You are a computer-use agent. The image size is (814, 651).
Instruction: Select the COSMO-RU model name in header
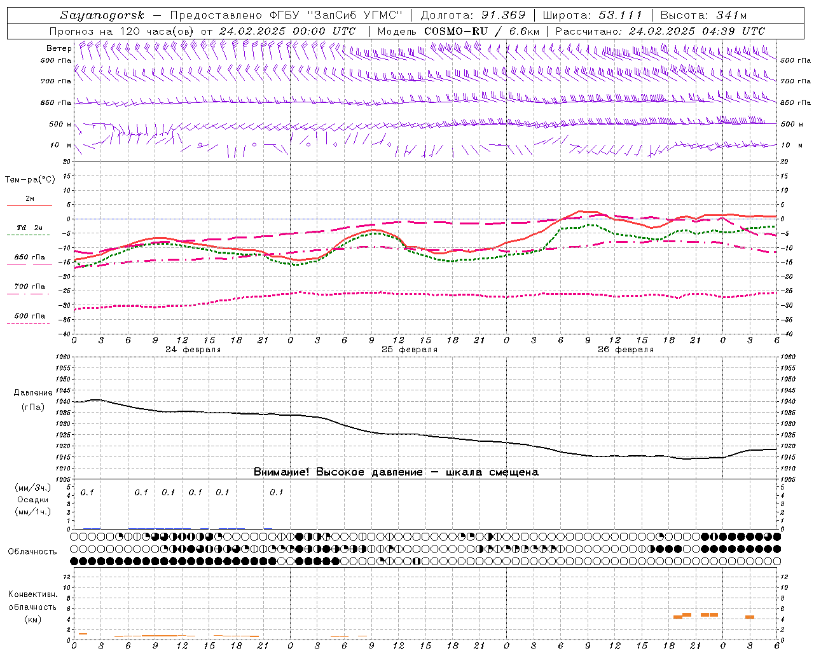452,31
